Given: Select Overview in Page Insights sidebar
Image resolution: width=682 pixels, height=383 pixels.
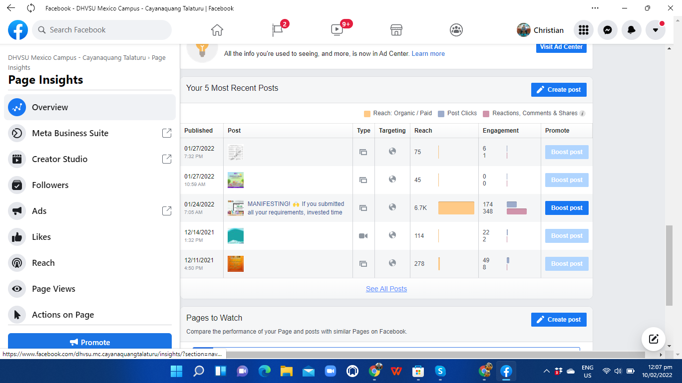Looking at the screenshot, I should [90, 107].
